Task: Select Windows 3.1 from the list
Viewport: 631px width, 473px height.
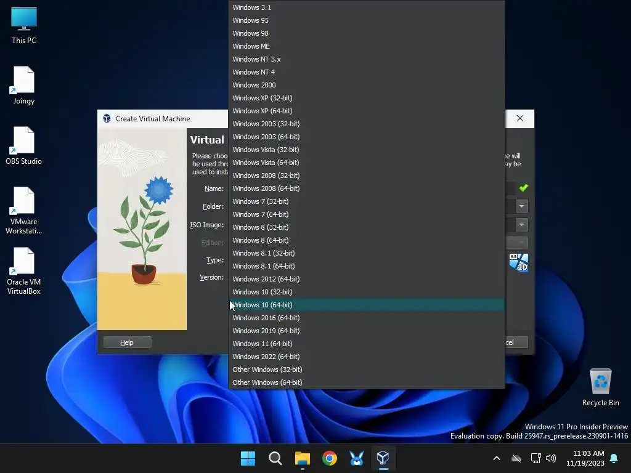Action: (x=367, y=7)
